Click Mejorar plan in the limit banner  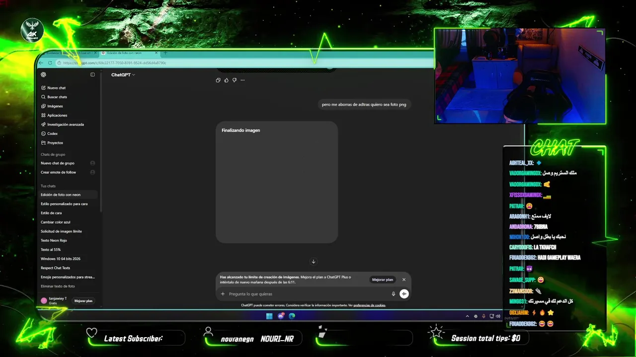click(x=383, y=280)
